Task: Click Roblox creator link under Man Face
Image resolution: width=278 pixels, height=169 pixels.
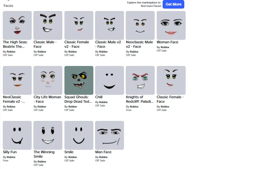Action: coord(103,157)
